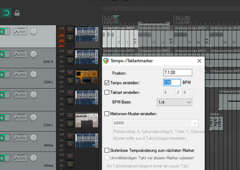This screenshot has width=240, height=170.
Task: Enable the Taktart einstellen checkbox
Action: 107,92
